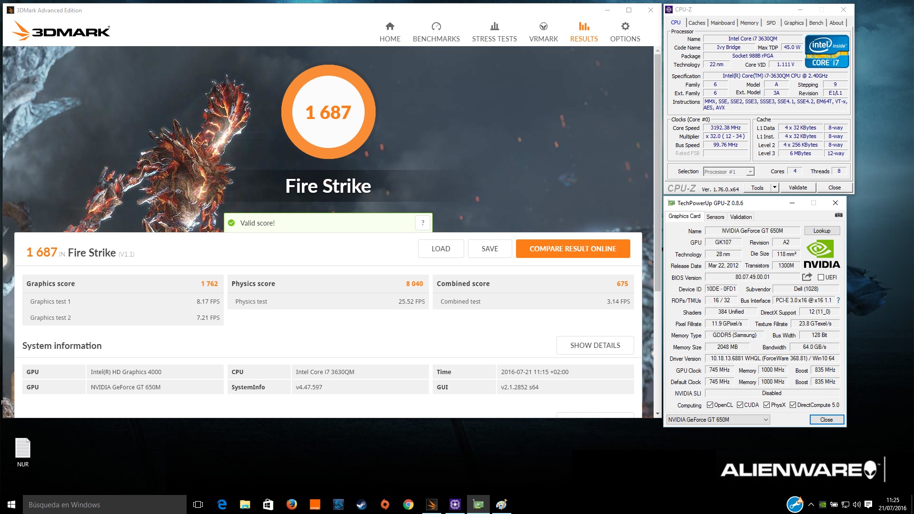
Task: Click GPU-Z BIOS export share icon
Action: pyautogui.click(x=807, y=277)
